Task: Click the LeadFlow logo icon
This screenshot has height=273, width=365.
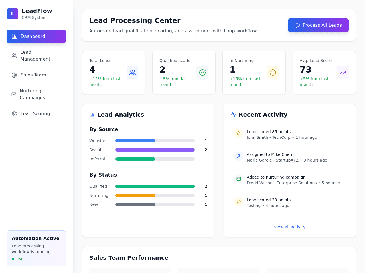Action: pyautogui.click(x=13, y=14)
